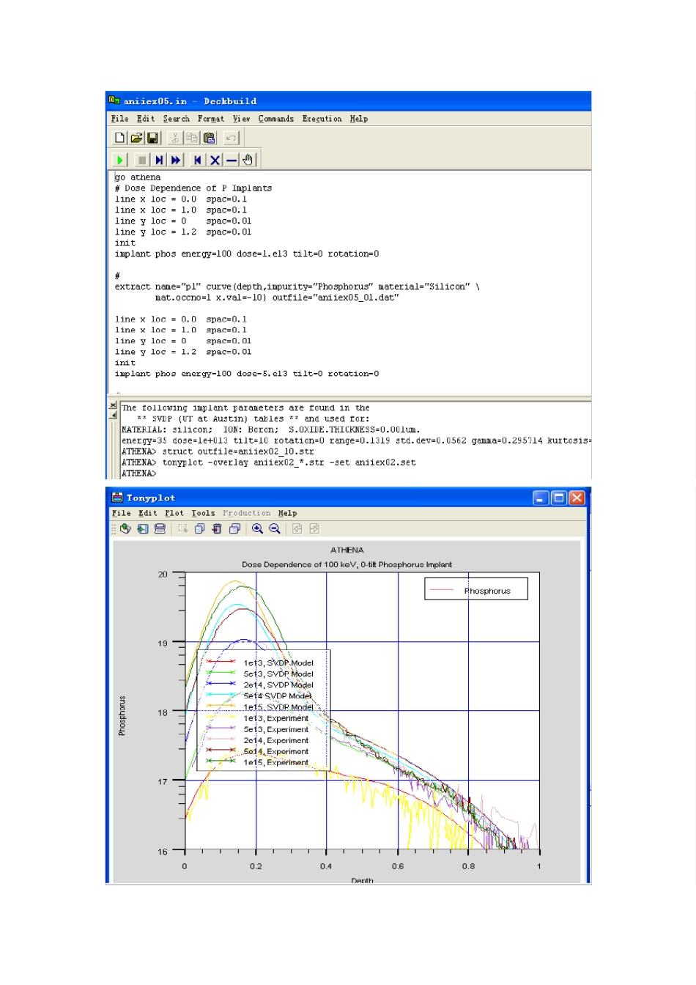This screenshot has height=985, width=696.
Task: Open the Execution menu in Deckbuild
Action: [322, 119]
